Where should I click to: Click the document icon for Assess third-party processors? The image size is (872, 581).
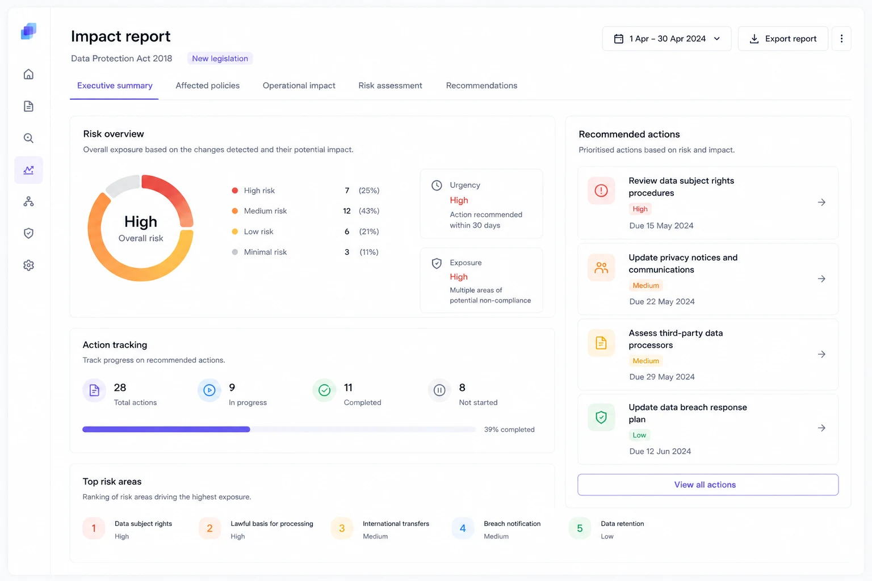(601, 343)
